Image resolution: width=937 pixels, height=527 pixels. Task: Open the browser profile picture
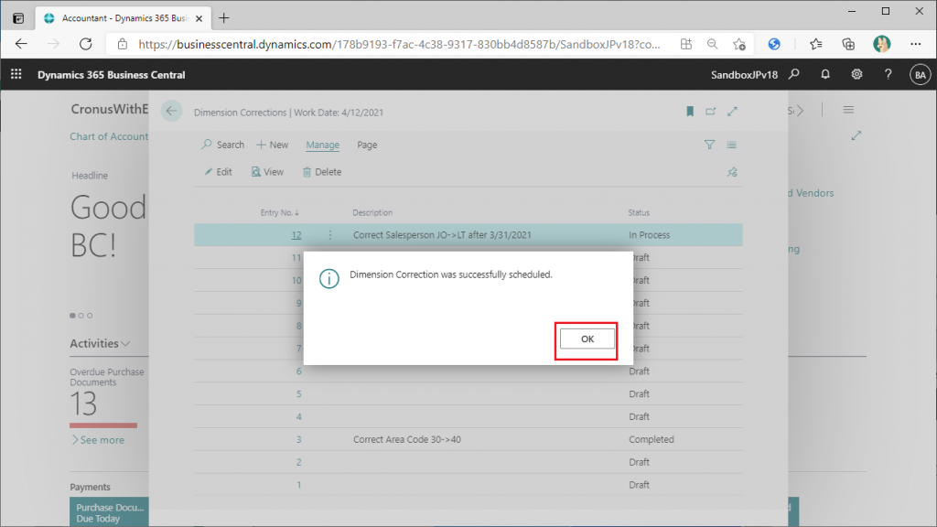881,44
